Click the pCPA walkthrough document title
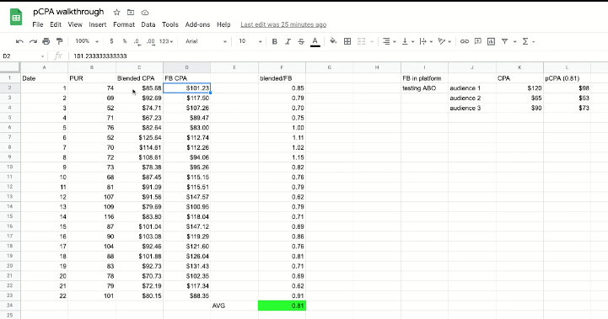The height and width of the screenshot is (319, 608). (68, 12)
